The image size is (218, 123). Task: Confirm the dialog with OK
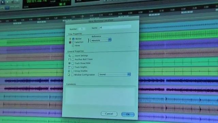click(128, 114)
